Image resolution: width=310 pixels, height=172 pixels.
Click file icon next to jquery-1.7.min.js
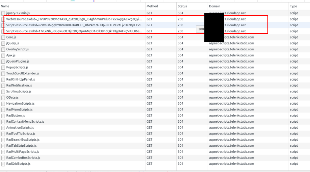3,13
